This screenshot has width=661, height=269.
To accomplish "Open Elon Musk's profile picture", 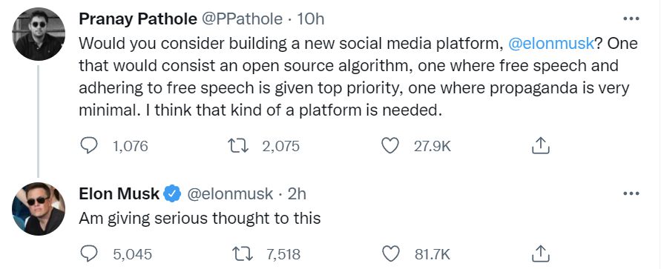I will [x=39, y=208].
